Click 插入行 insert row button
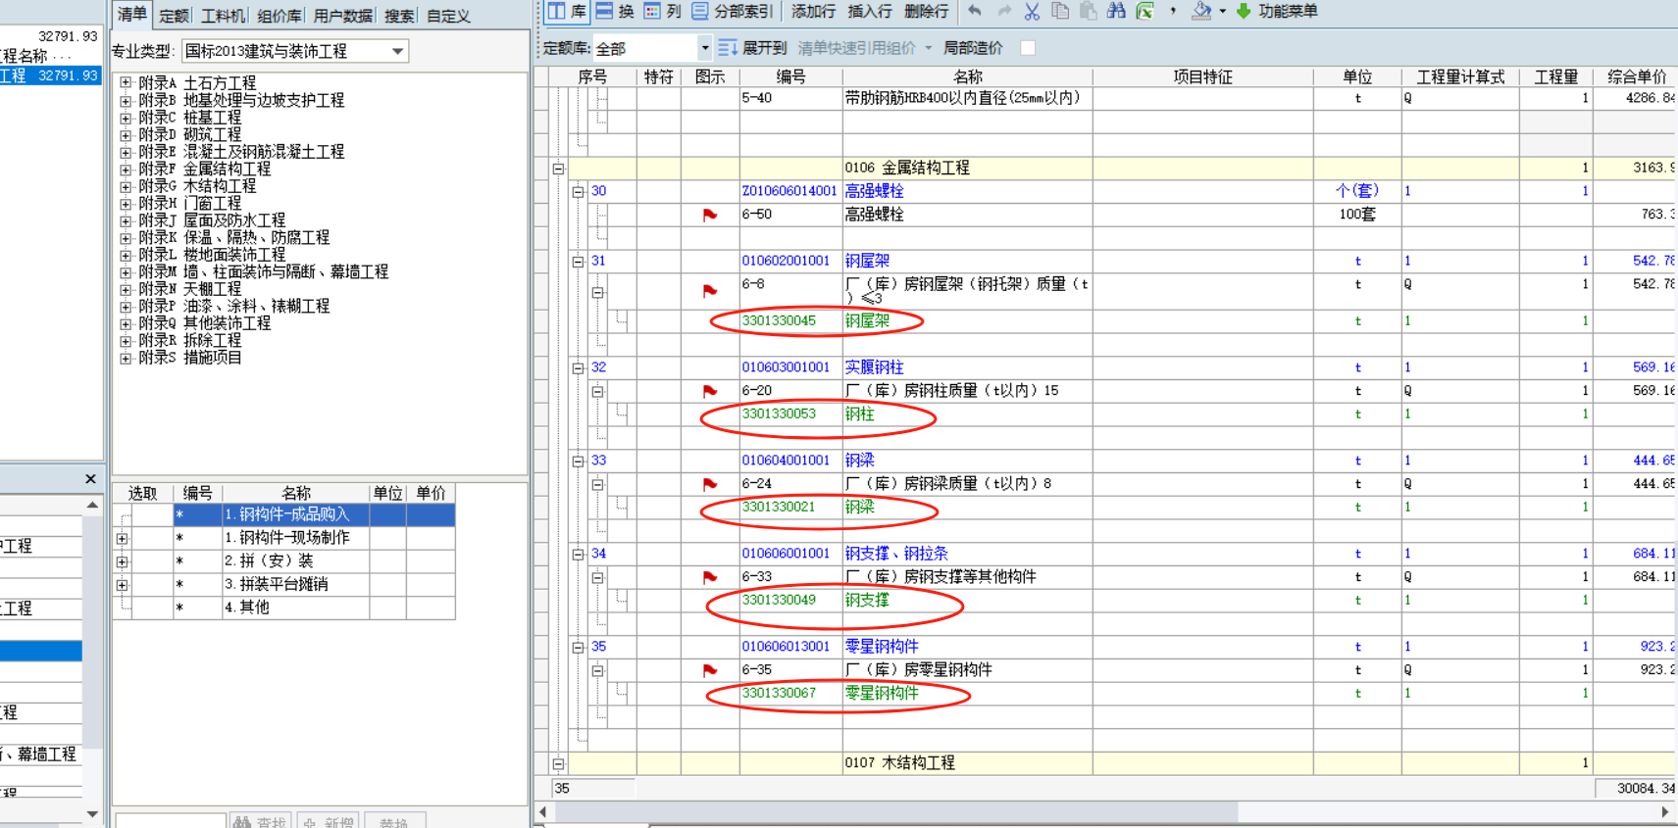 tap(870, 12)
